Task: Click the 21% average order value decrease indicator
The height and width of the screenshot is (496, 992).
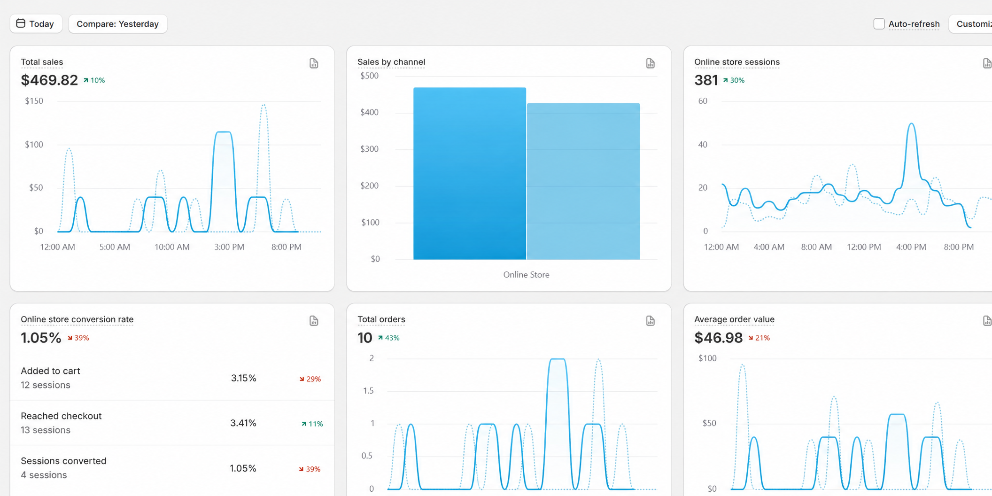Action: click(759, 338)
